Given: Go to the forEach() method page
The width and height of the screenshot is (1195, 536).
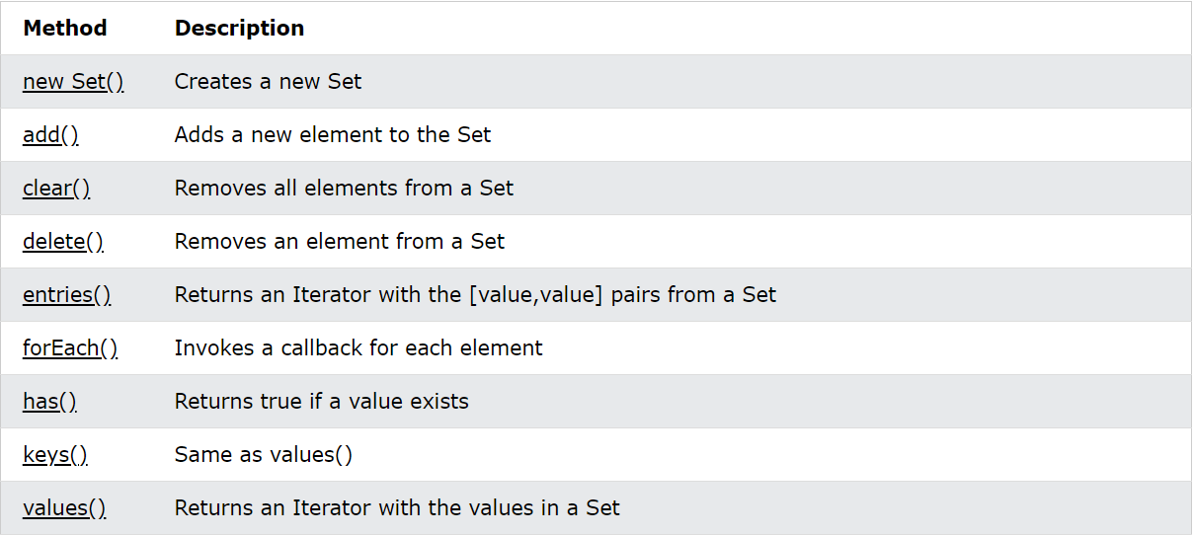Looking at the screenshot, I should click(x=70, y=348).
